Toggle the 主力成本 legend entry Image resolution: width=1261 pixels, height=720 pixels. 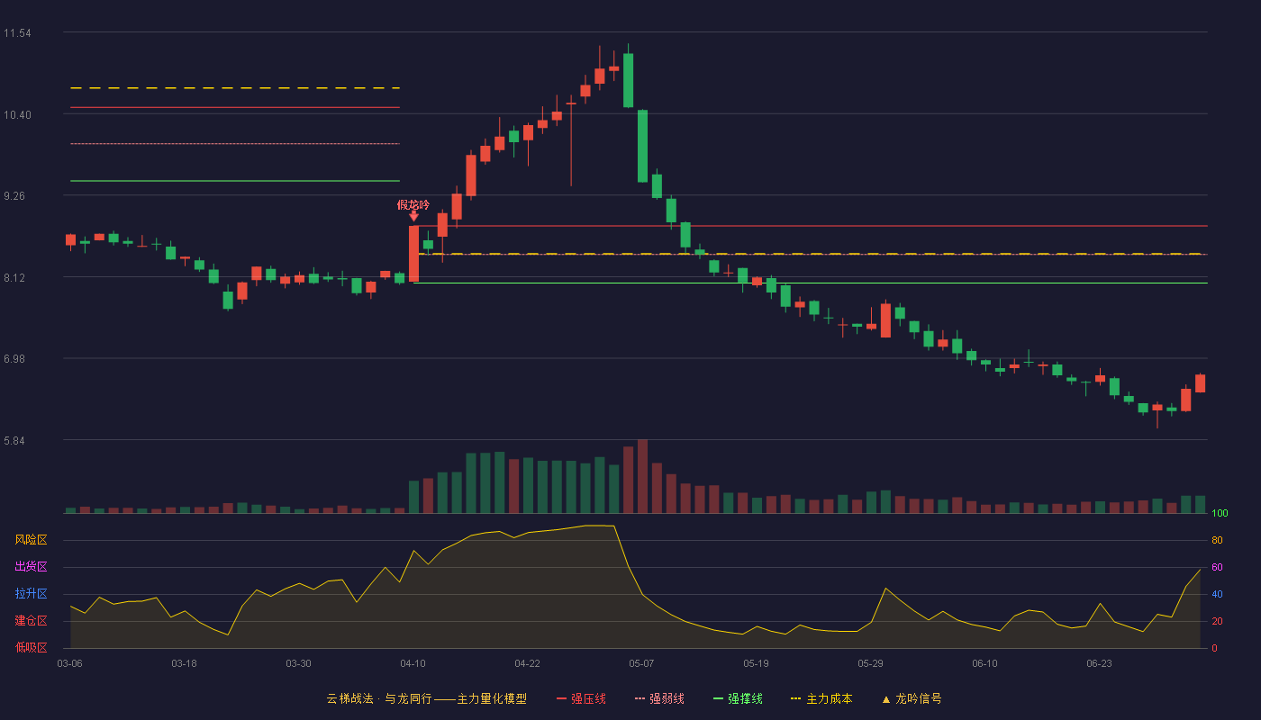pos(821,698)
